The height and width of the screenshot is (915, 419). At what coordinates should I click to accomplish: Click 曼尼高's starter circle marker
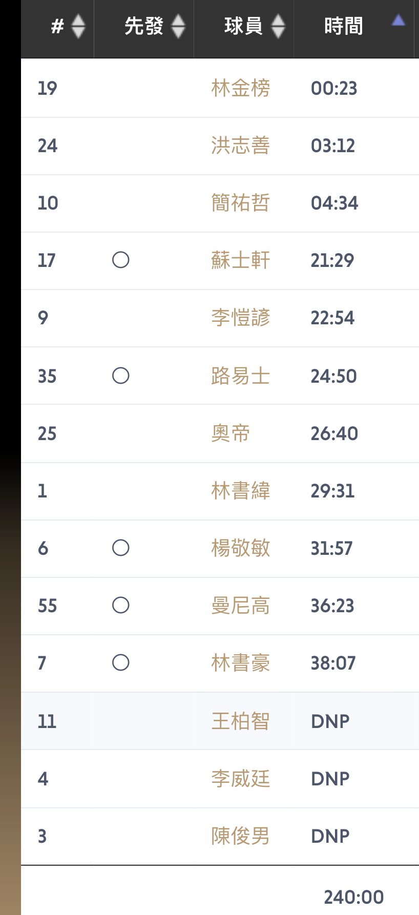click(121, 606)
